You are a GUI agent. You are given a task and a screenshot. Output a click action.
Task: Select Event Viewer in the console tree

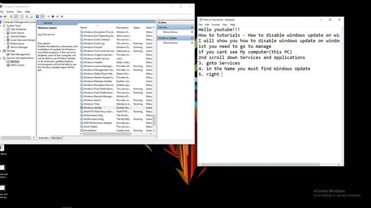click(x=17, y=33)
